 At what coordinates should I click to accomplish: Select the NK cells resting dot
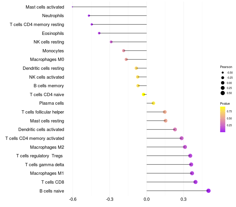tap(111, 42)
